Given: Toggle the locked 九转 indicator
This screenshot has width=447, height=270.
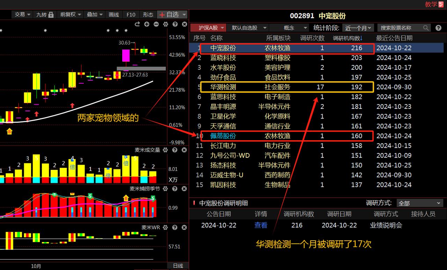Looking at the screenshot, I should coord(45,14).
